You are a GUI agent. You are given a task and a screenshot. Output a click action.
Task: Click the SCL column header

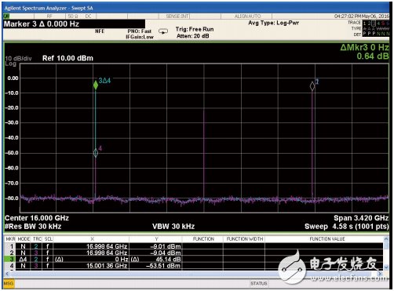tap(49, 239)
